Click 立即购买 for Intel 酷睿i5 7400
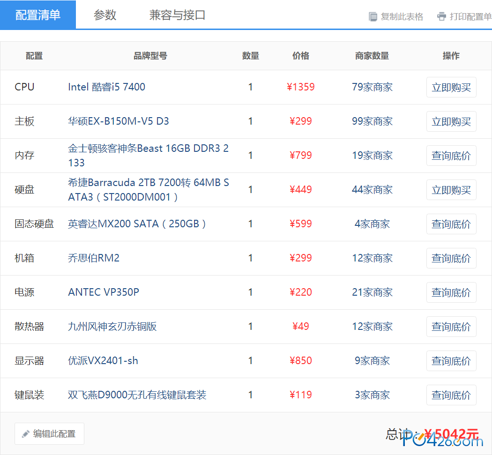This screenshot has width=492, height=455. tap(451, 87)
